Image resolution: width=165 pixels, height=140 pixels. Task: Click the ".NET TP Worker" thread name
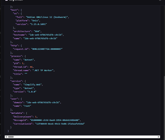click(43, 70)
